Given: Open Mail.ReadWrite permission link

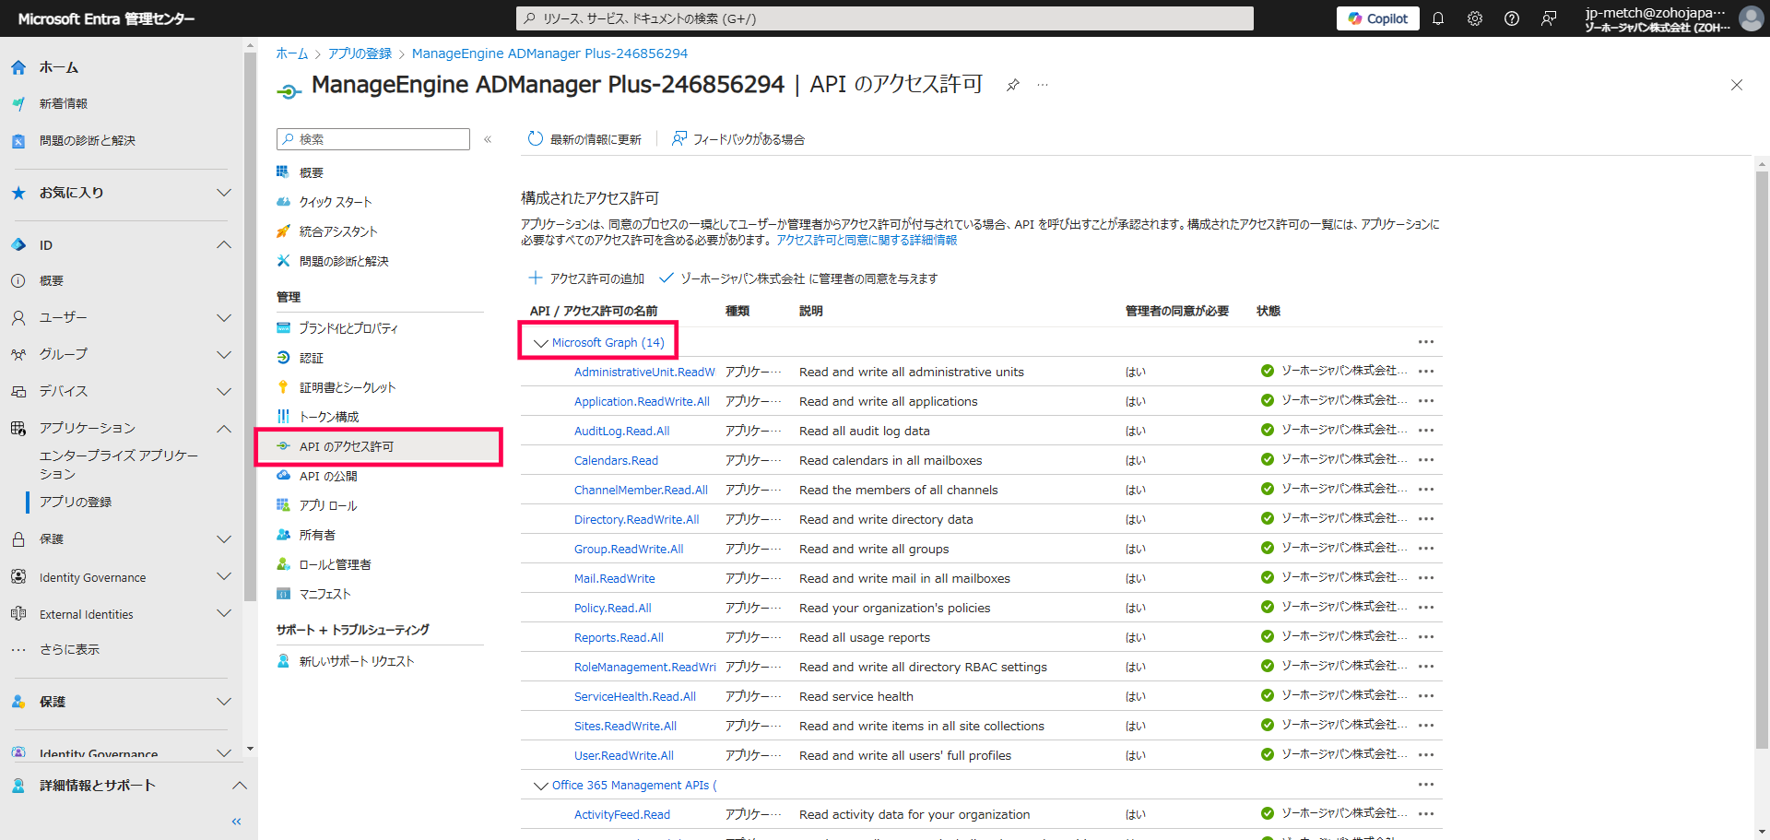Looking at the screenshot, I should 614,579.
